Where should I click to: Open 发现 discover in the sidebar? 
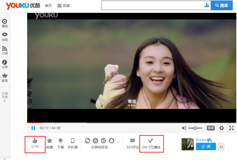click(x=5, y=37)
